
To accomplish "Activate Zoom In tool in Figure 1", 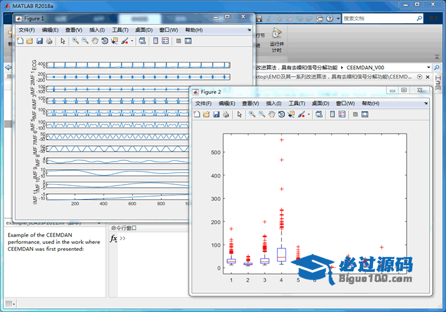I will click(x=75, y=41).
